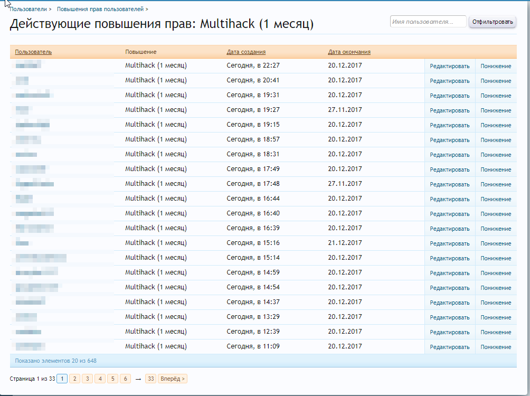This screenshot has height=396, width=530.
Task: Edit the entry created at 20:41
Action: [450, 81]
